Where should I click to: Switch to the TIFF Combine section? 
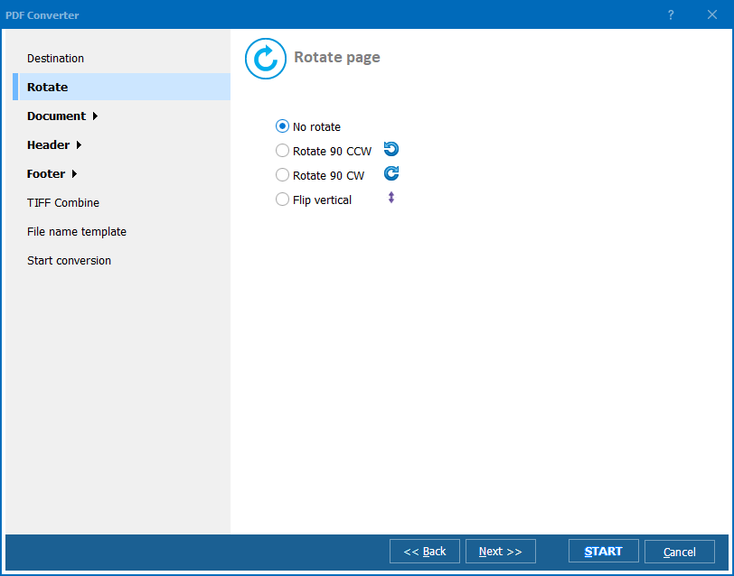[x=62, y=202]
